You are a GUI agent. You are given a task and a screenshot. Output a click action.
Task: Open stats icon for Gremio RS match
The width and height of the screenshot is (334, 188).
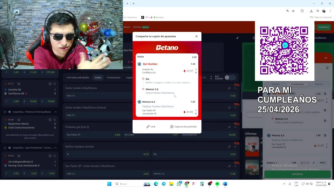pyautogui.click(x=50, y=84)
